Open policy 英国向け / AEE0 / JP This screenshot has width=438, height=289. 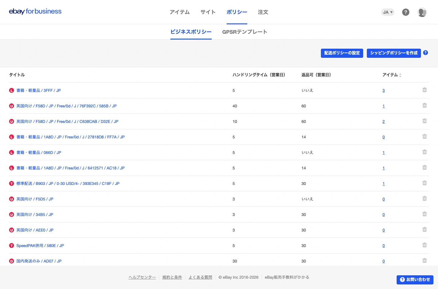tap(35, 230)
